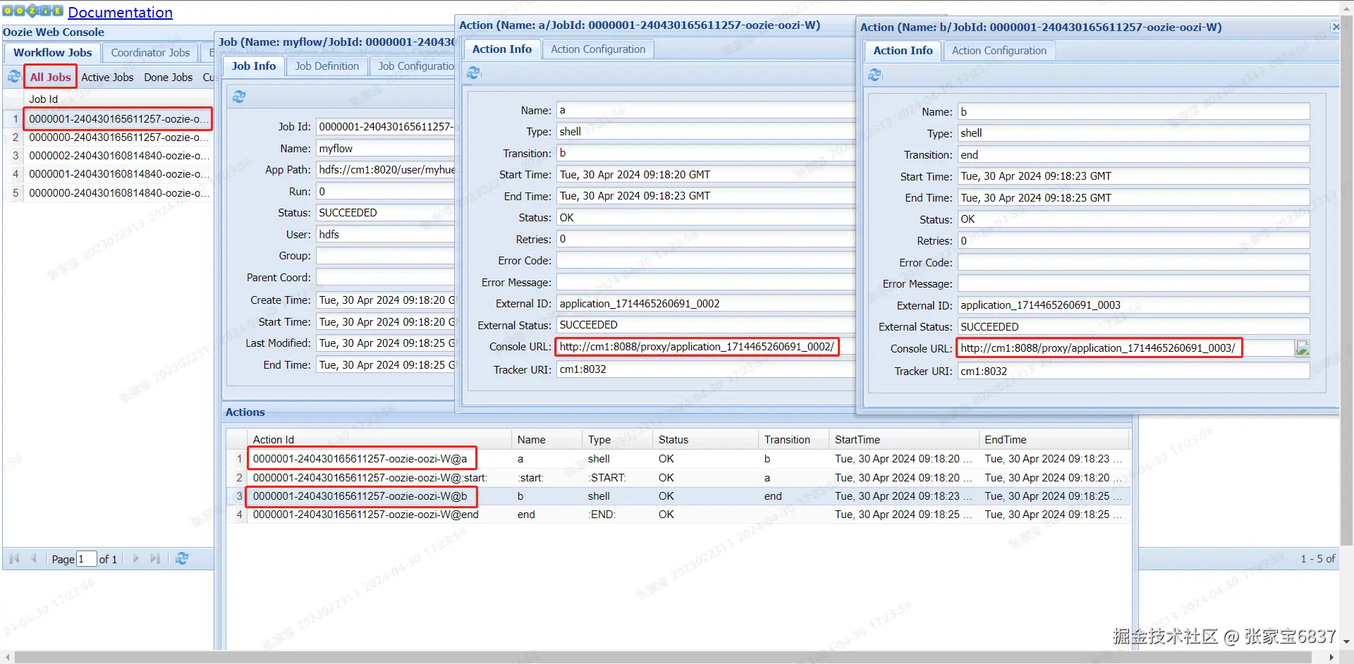Sort actions by StartTime column header
1354x664 pixels.
click(x=904, y=439)
